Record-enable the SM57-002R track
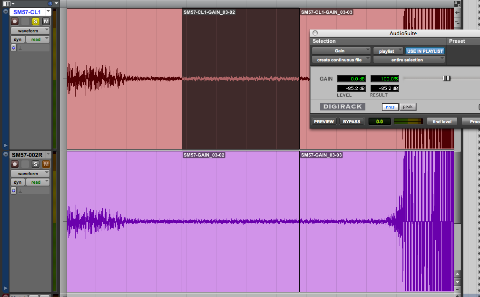This screenshot has width=480, height=297. 15,164
